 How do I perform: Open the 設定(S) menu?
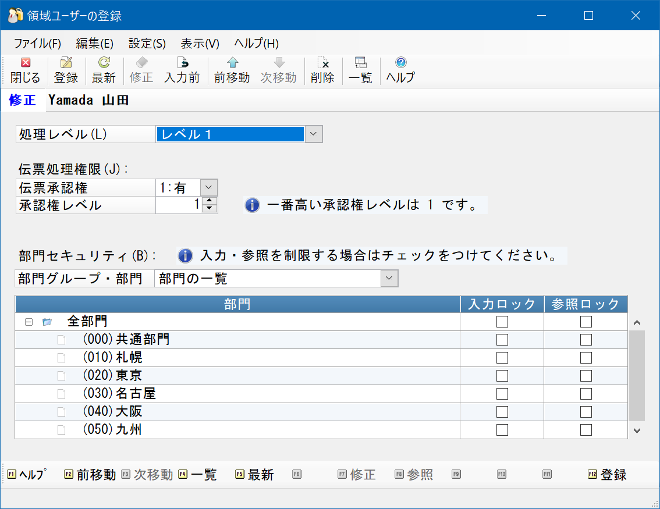click(x=147, y=43)
